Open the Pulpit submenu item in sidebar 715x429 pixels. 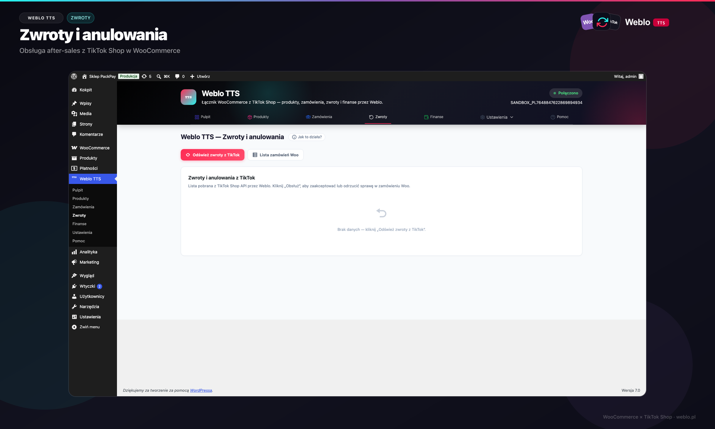(77, 190)
